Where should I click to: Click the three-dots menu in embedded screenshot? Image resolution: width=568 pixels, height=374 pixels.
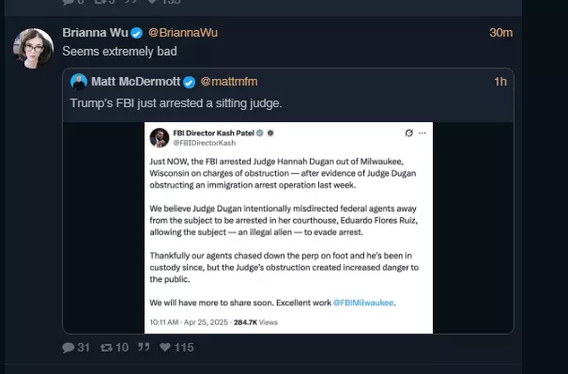tap(422, 133)
